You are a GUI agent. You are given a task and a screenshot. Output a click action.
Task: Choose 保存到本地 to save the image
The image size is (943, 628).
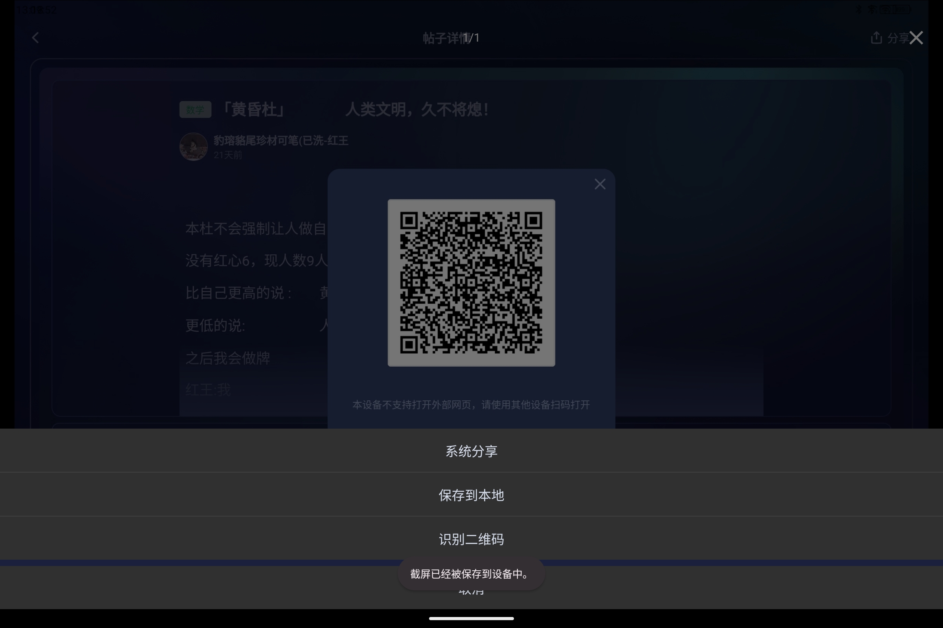tap(471, 495)
